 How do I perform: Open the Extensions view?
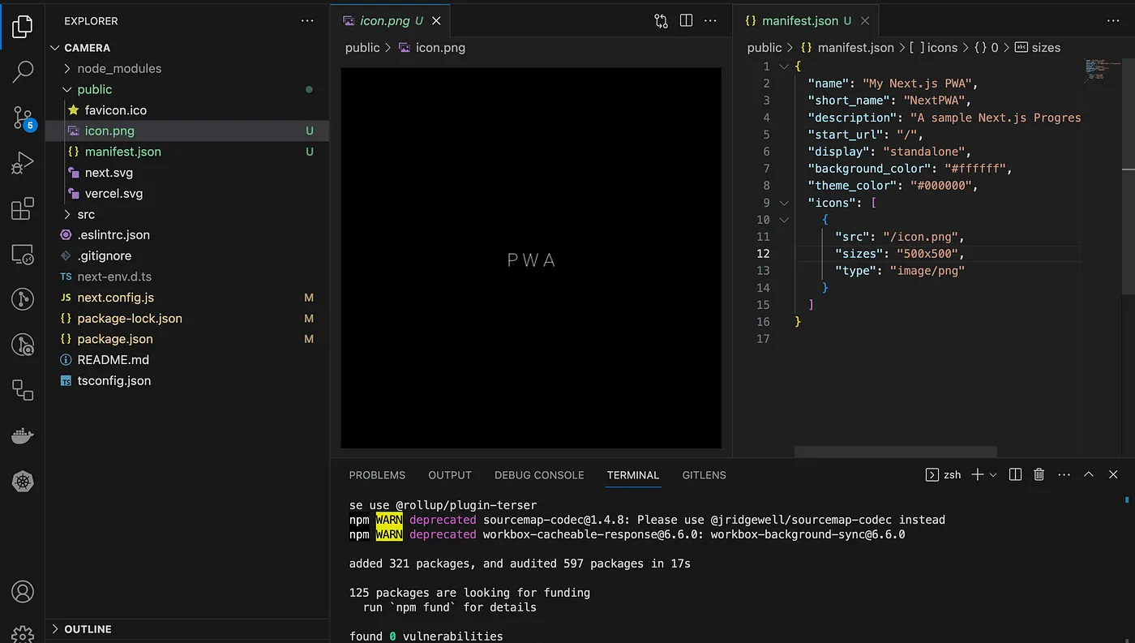tap(23, 209)
